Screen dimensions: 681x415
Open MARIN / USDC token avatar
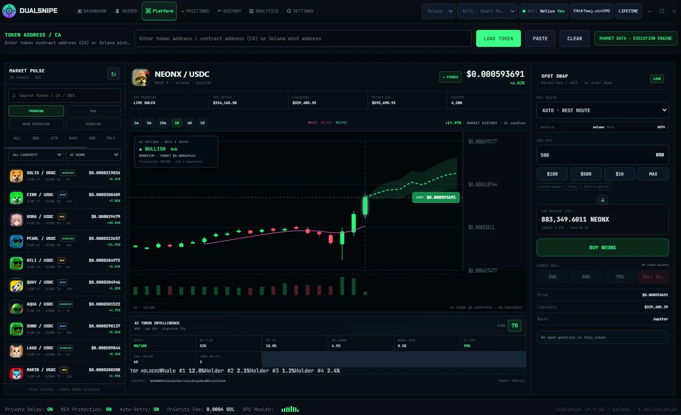click(x=17, y=373)
